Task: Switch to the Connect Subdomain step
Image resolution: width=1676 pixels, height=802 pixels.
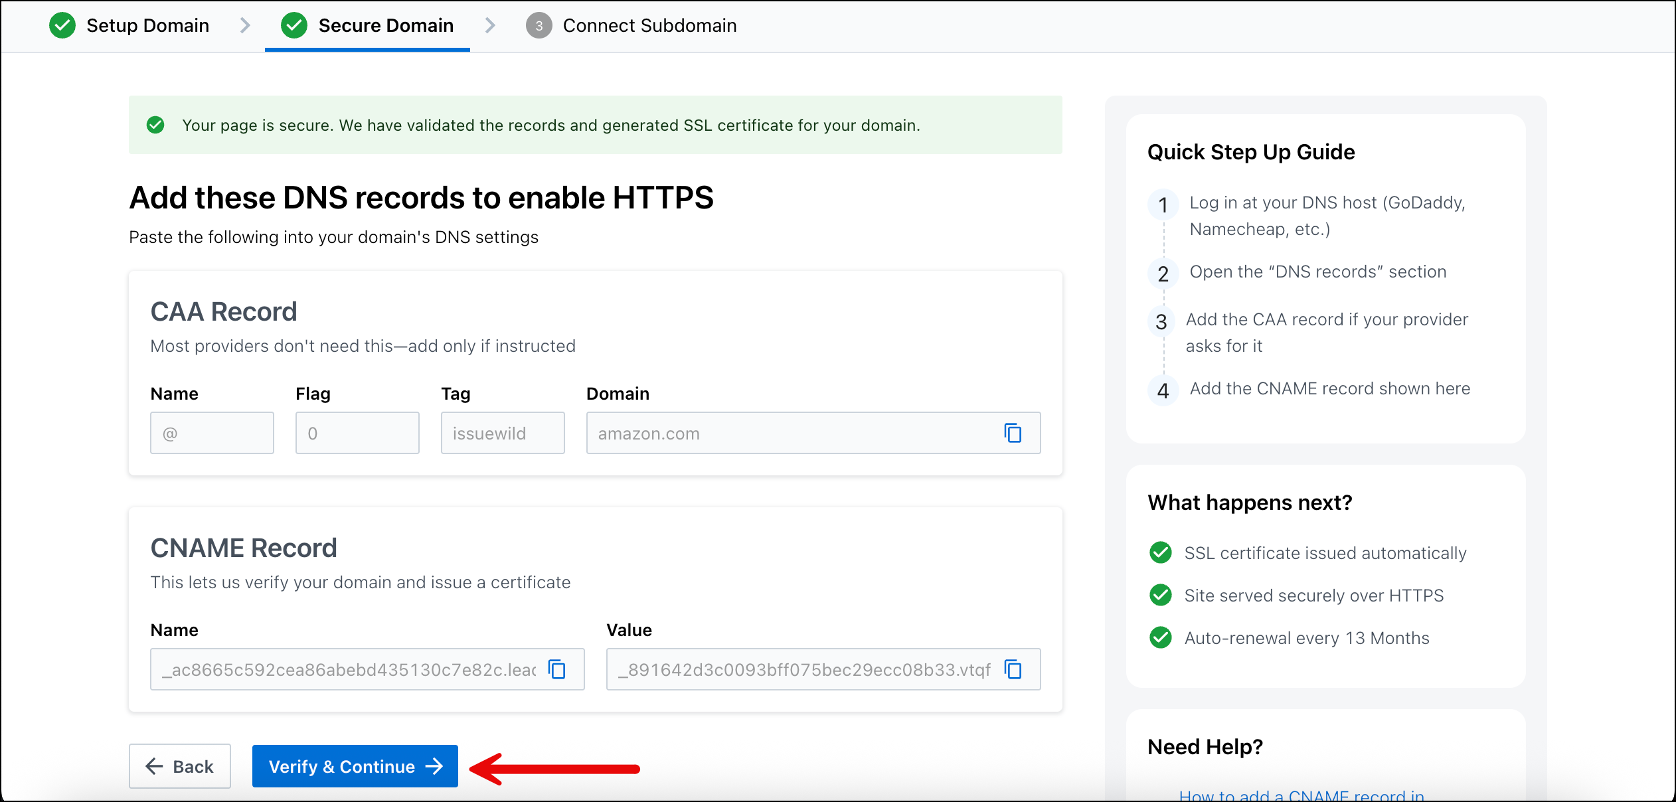Action: 649,25
